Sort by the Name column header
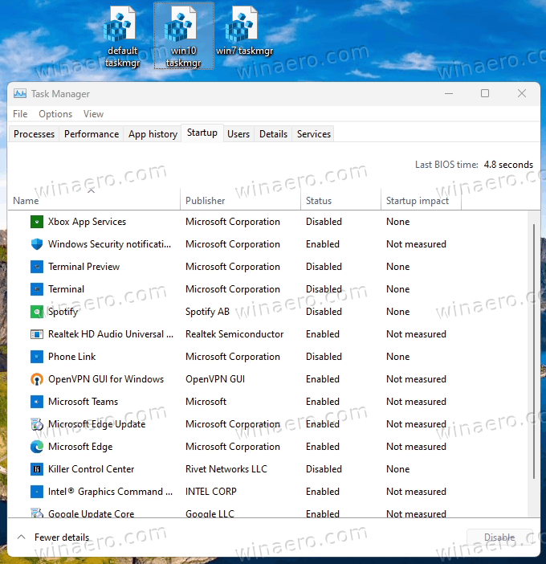 click(93, 198)
